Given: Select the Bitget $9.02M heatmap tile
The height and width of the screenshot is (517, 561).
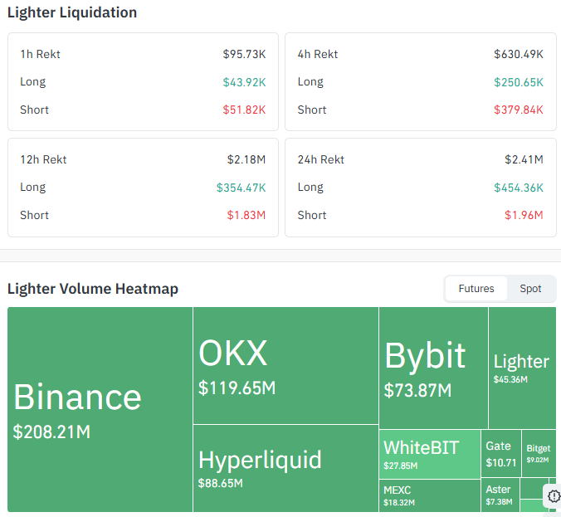Looking at the screenshot, I should pyautogui.click(x=539, y=454).
